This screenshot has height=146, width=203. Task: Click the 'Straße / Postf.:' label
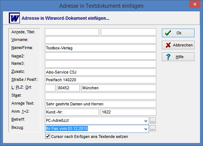tap(25, 79)
